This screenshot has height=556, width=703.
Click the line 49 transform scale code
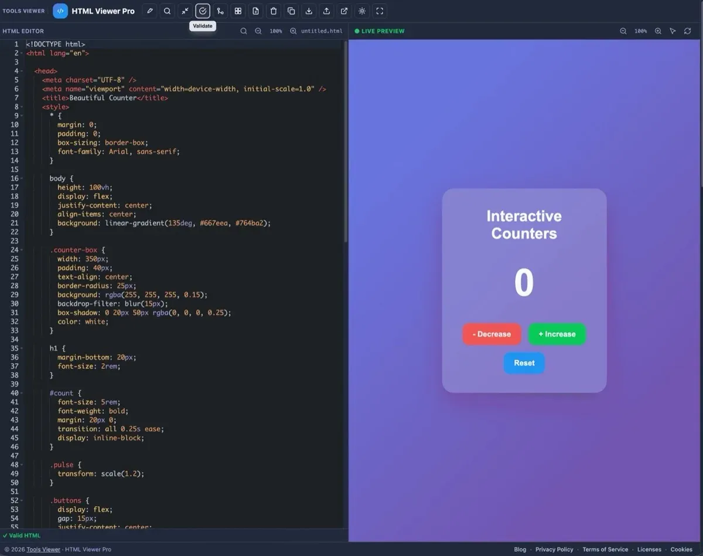(101, 473)
